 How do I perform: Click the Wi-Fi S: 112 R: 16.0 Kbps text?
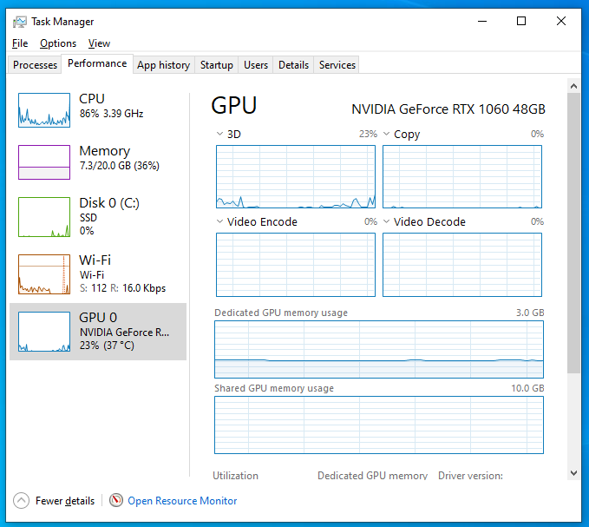coord(122,288)
